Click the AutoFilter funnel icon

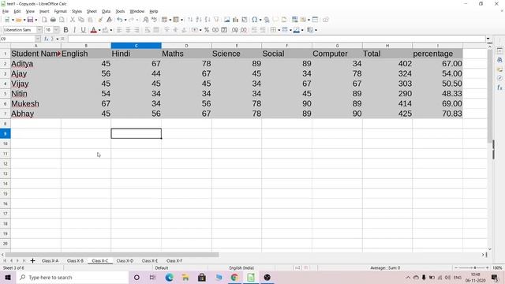tap(216, 20)
